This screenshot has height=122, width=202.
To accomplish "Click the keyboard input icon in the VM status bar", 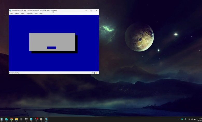I will coord(92,73).
